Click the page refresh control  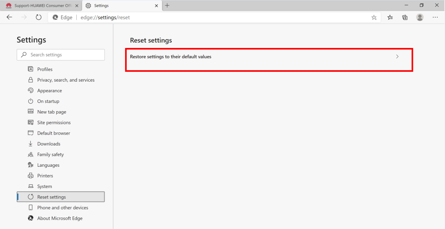click(x=38, y=17)
